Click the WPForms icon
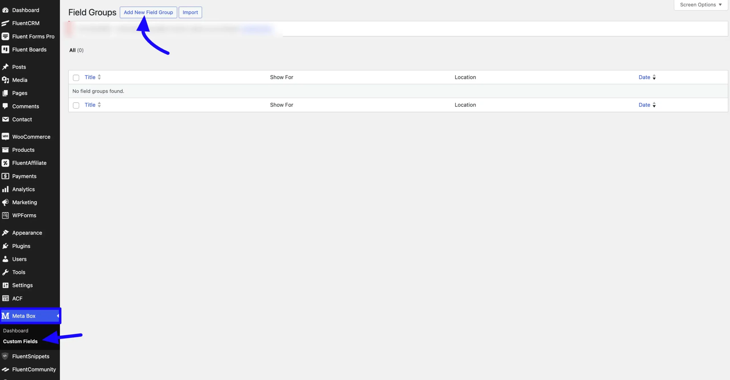The image size is (730, 380). click(5, 216)
